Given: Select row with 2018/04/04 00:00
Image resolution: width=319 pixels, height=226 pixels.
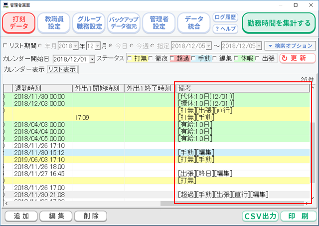Looking at the screenshot, I should point(157,132).
